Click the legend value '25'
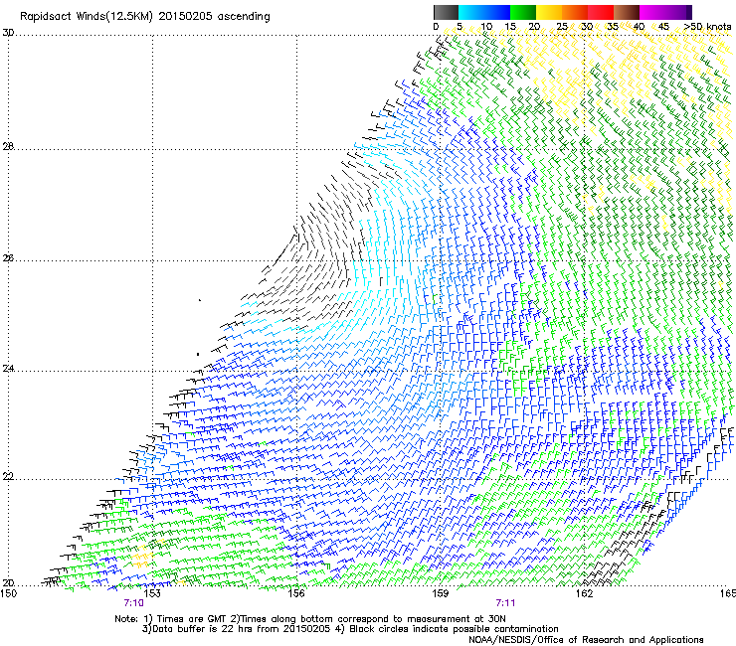The image size is (736, 646). [562, 27]
